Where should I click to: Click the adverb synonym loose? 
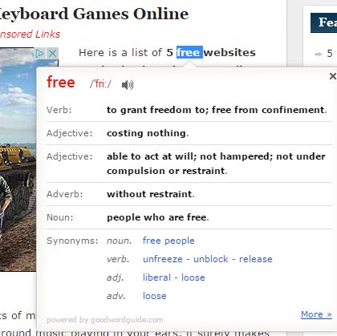155,296
